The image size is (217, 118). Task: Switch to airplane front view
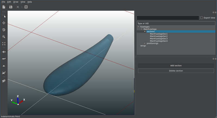click(x=4, y=66)
